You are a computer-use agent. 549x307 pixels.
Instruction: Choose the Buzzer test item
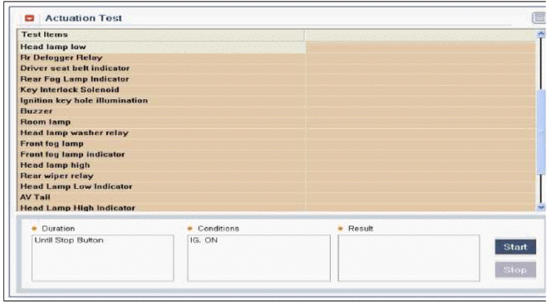(x=277, y=111)
